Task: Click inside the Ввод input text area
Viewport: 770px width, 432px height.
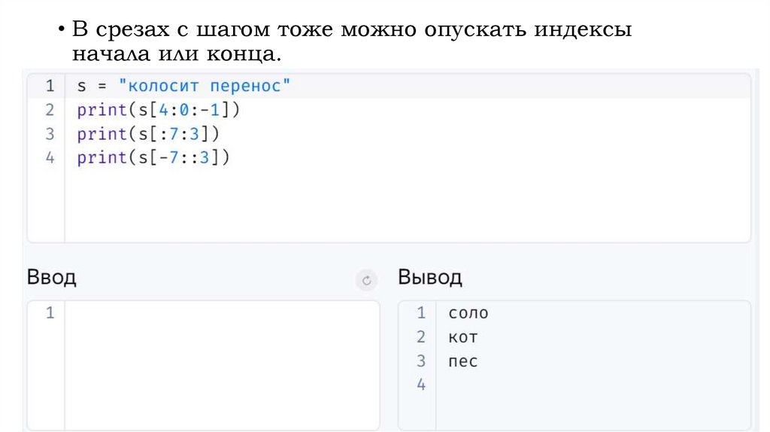Action: tap(222, 361)
